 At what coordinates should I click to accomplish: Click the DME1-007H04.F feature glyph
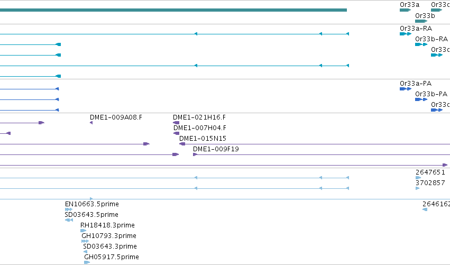176,133
